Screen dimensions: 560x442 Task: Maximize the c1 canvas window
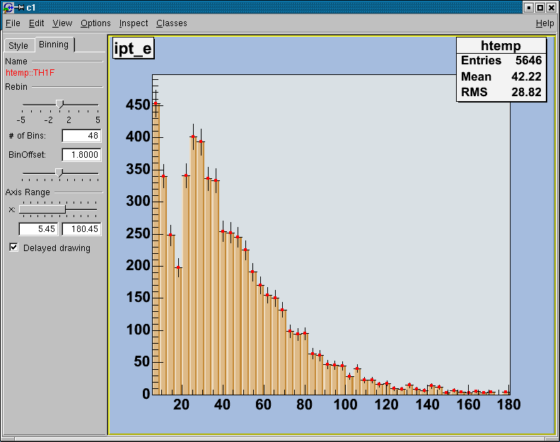coord(539,7)
